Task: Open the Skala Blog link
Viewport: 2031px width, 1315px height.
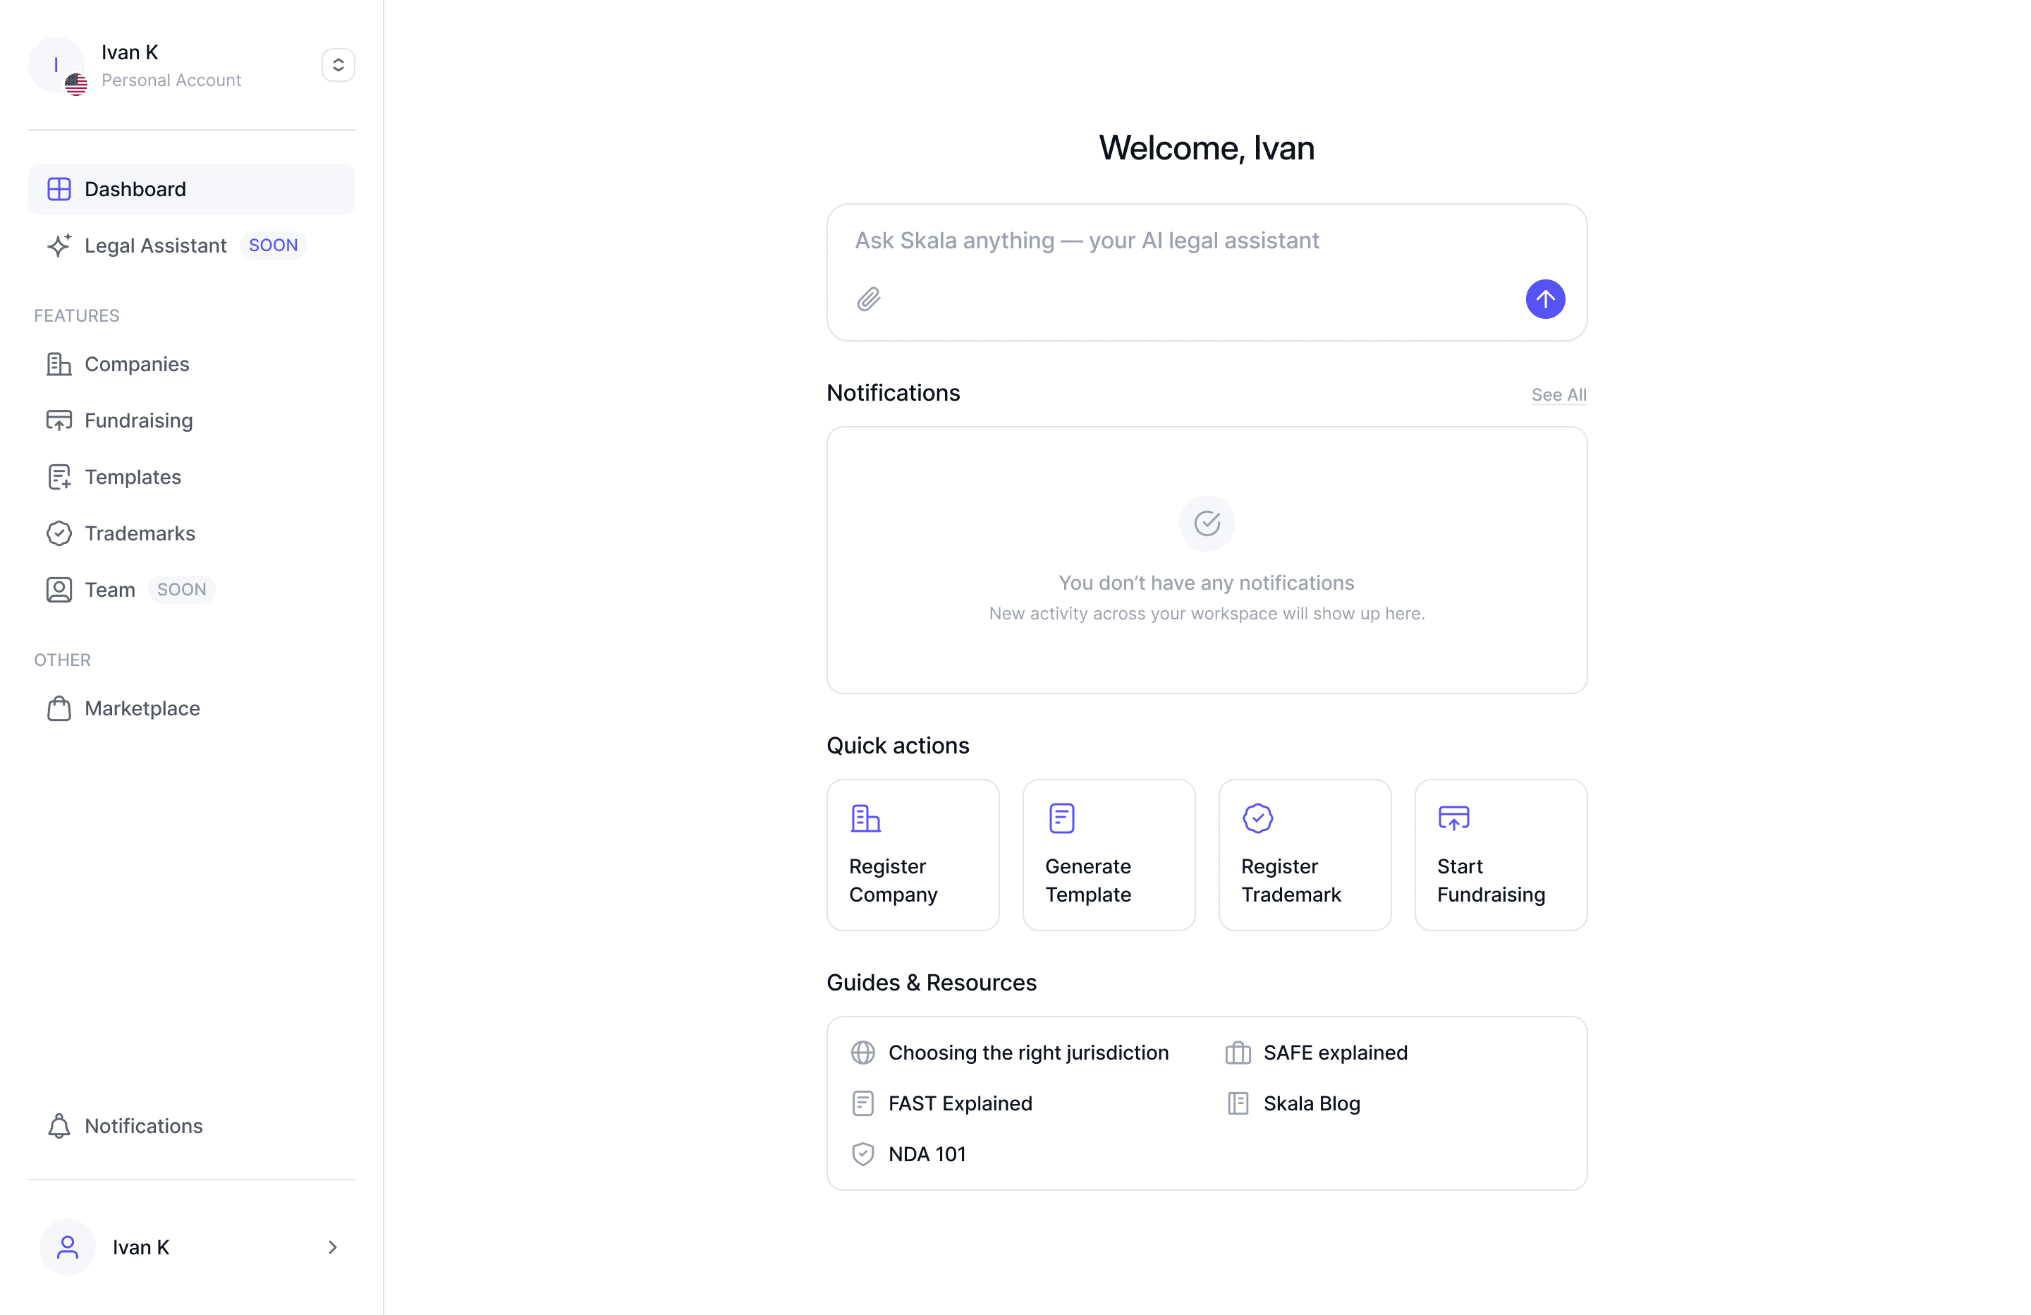Action: point(1311,1103)
